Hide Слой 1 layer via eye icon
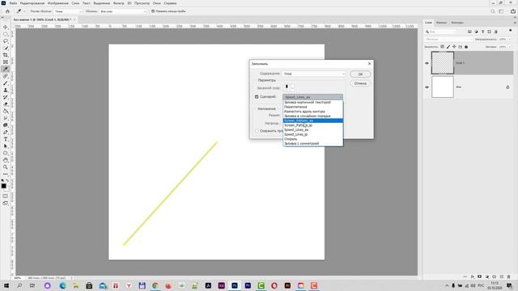The width and height of the screenshot is (518, 291). [x=427, y=63]
